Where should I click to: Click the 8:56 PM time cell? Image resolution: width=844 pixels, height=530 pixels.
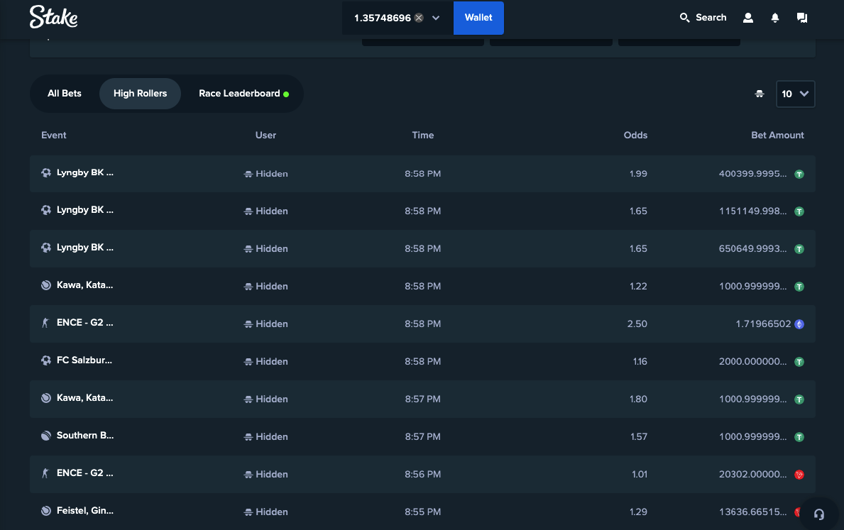click(x=422, y=474)
